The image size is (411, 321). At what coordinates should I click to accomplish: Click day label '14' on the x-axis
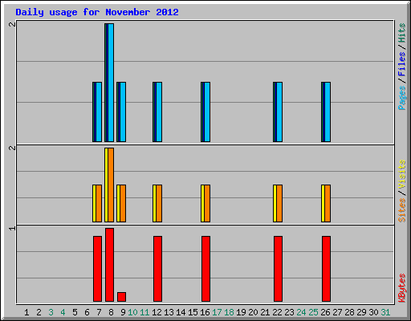pos(181,312)
